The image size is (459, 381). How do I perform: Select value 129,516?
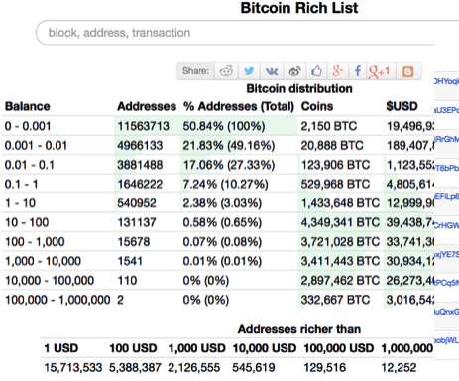(325, 367)
